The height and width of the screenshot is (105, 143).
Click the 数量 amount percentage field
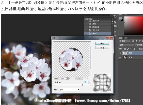86,82
